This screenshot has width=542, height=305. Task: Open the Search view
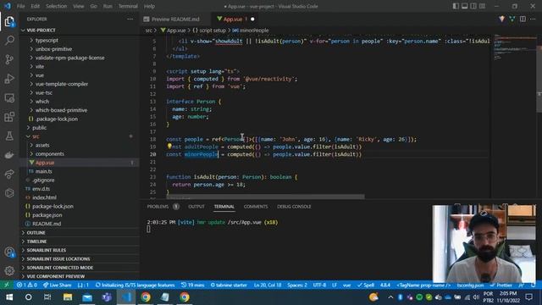(9, 41)
